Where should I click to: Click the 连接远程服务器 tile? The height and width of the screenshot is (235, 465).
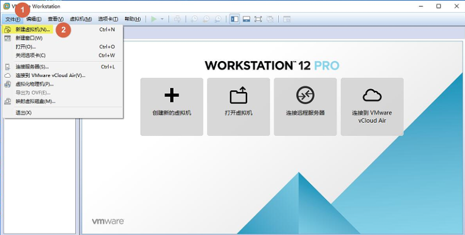point(305,107)
